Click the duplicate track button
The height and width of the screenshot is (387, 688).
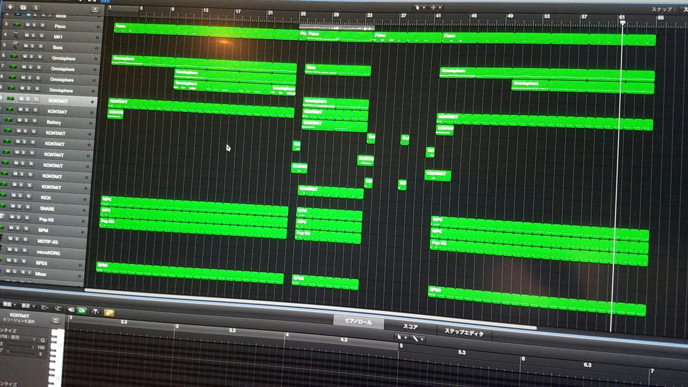coord(24,7)
